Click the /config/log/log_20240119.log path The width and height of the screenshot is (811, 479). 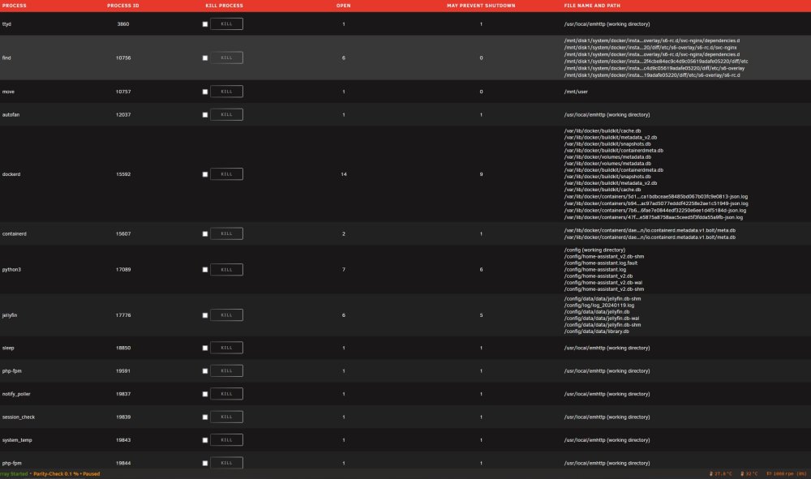(599, 306)
